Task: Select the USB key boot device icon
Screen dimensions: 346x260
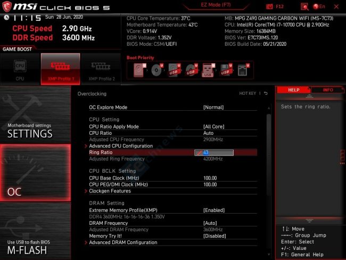Action: (208, 70)
